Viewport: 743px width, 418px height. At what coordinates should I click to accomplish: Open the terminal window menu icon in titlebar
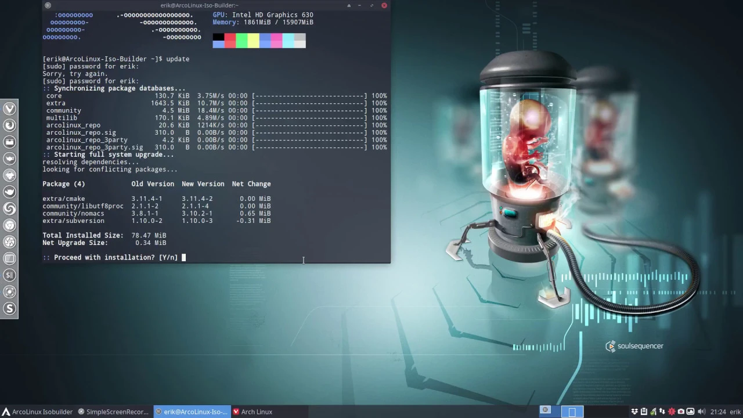pos(48,5)
